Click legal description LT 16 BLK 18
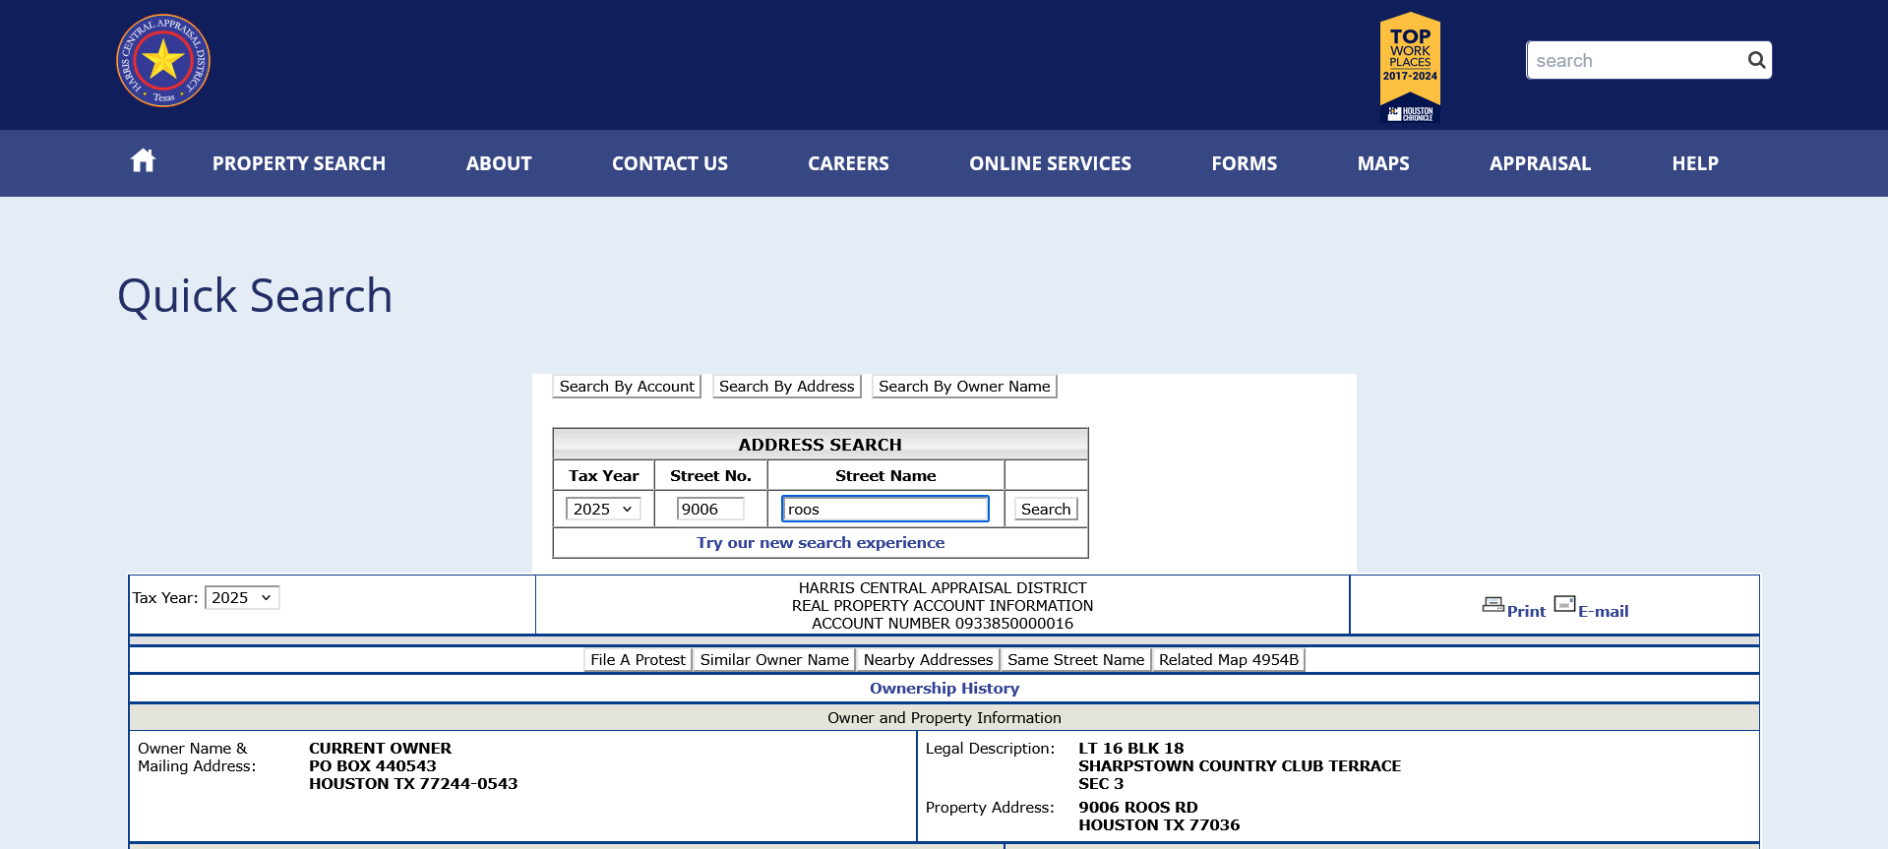The height and width of the screenshot is (849, 1888). [x=1131, y=749]
